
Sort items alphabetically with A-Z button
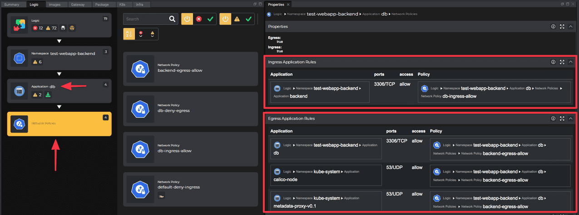(129, 34)
